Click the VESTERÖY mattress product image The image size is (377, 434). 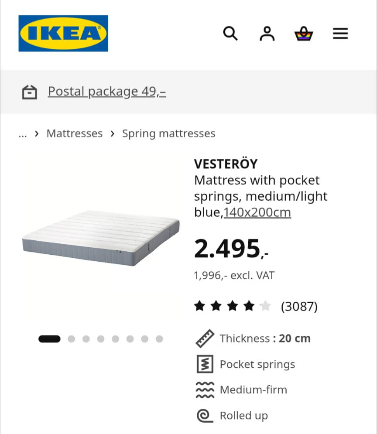(x=101, y=238)
